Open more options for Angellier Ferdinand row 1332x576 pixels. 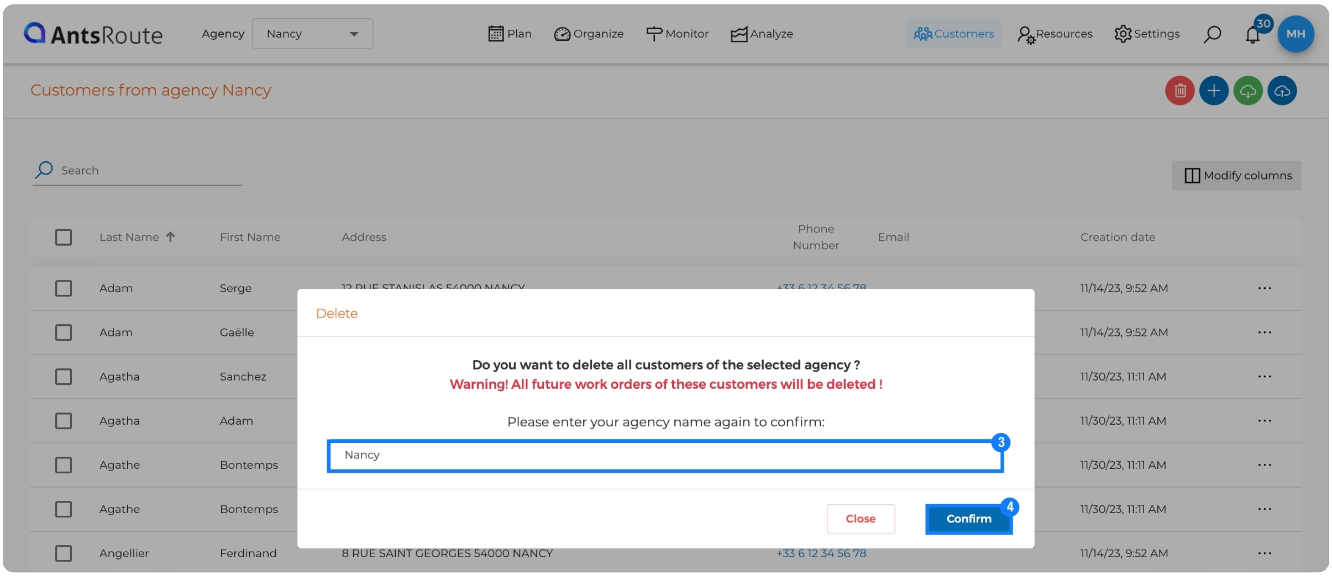pyautogui.click(x=1265, y=553)
